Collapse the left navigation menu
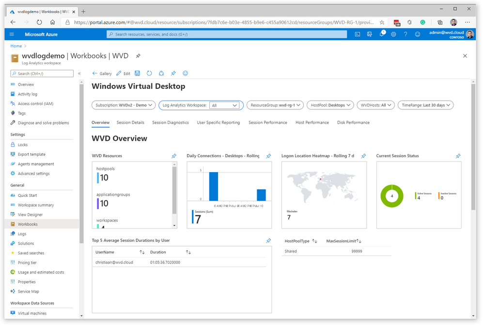 point(79,74)
